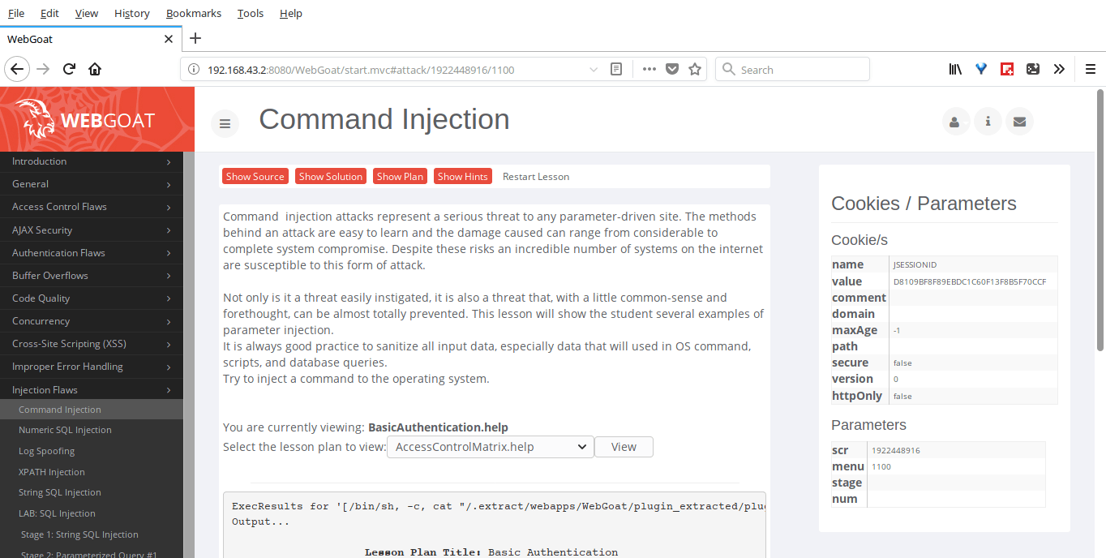
Task: Open the user profile icon
Action: coord(954,122)
